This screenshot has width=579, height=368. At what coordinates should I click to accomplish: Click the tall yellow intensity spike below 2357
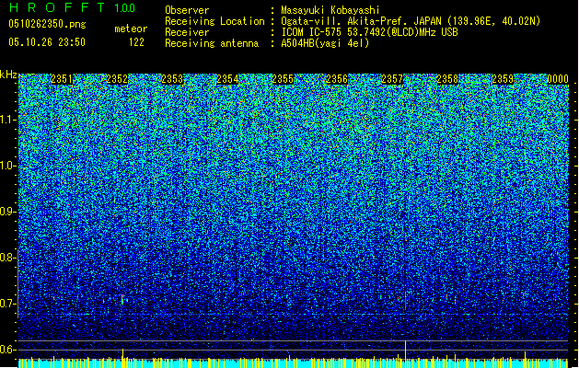(405, 350)
